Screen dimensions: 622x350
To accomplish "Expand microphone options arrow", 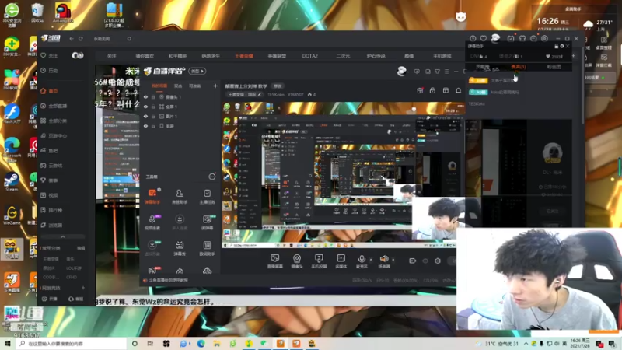I will [371, 260].
